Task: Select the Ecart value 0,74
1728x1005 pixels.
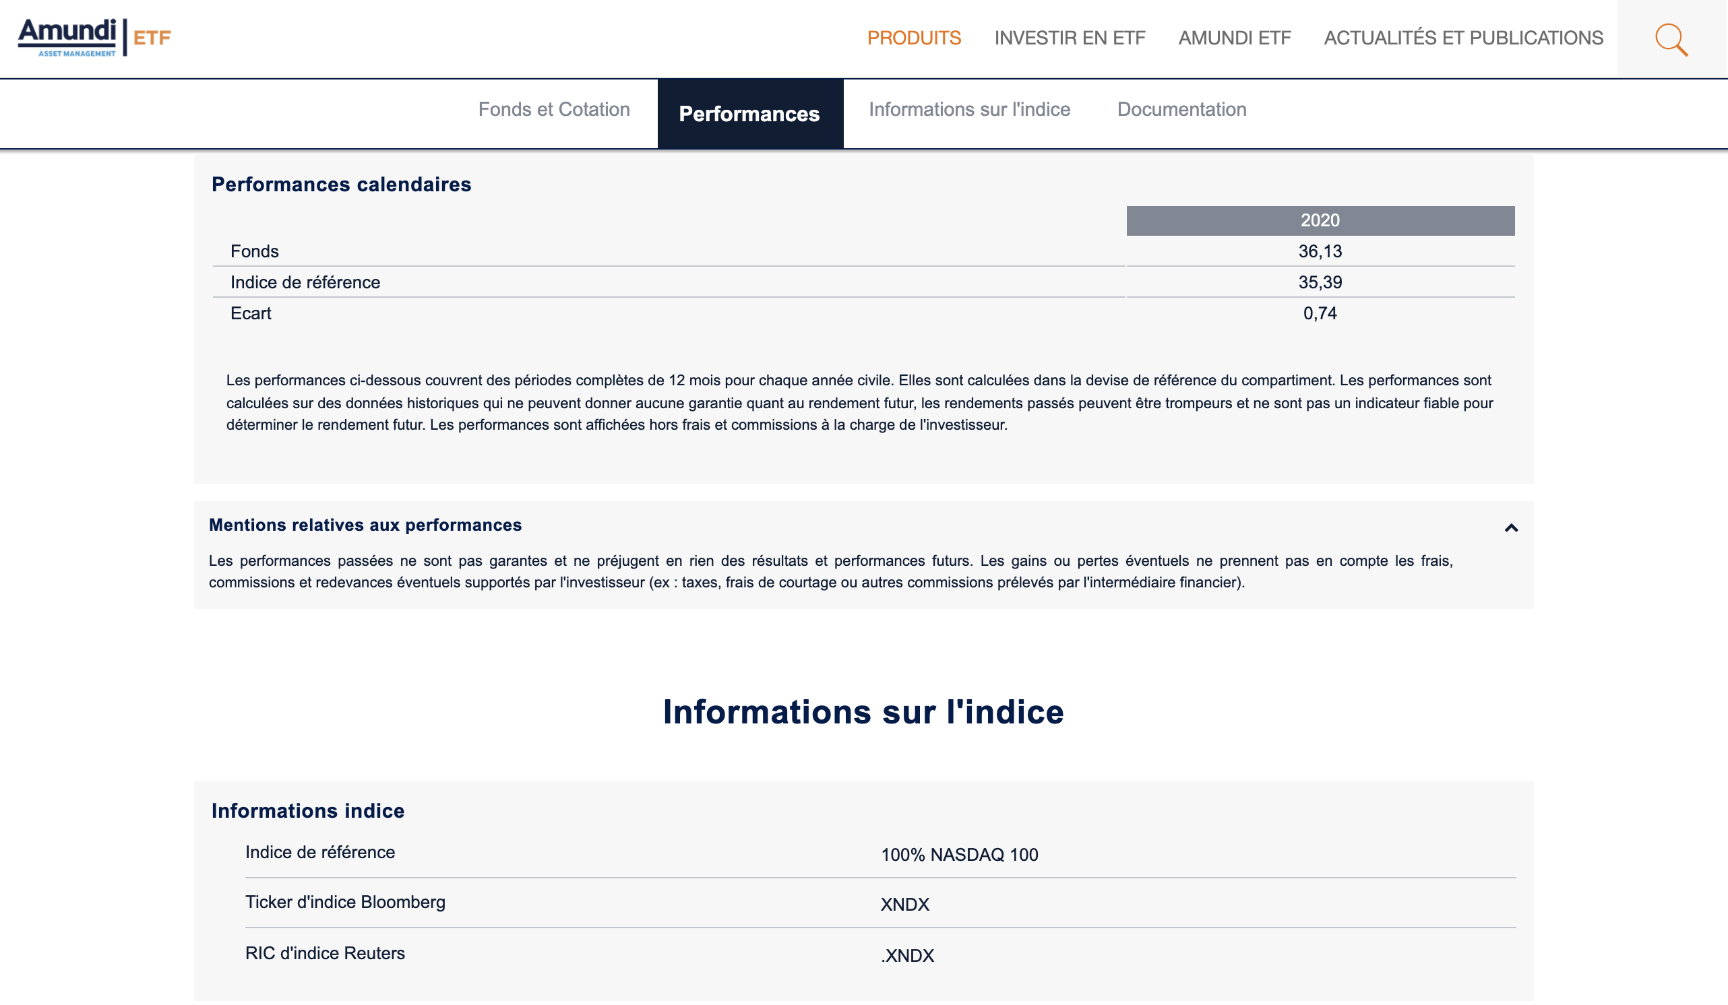Action: [x=1320, y=313]
